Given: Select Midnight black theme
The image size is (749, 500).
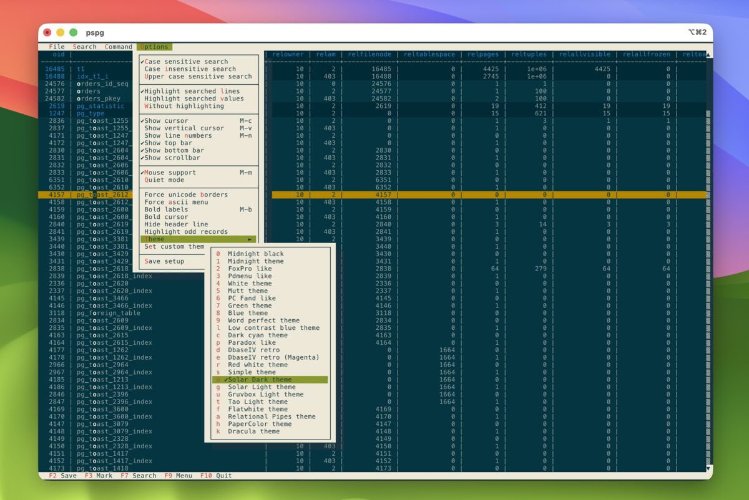Looking at the screenshot, I should point(270,254).
